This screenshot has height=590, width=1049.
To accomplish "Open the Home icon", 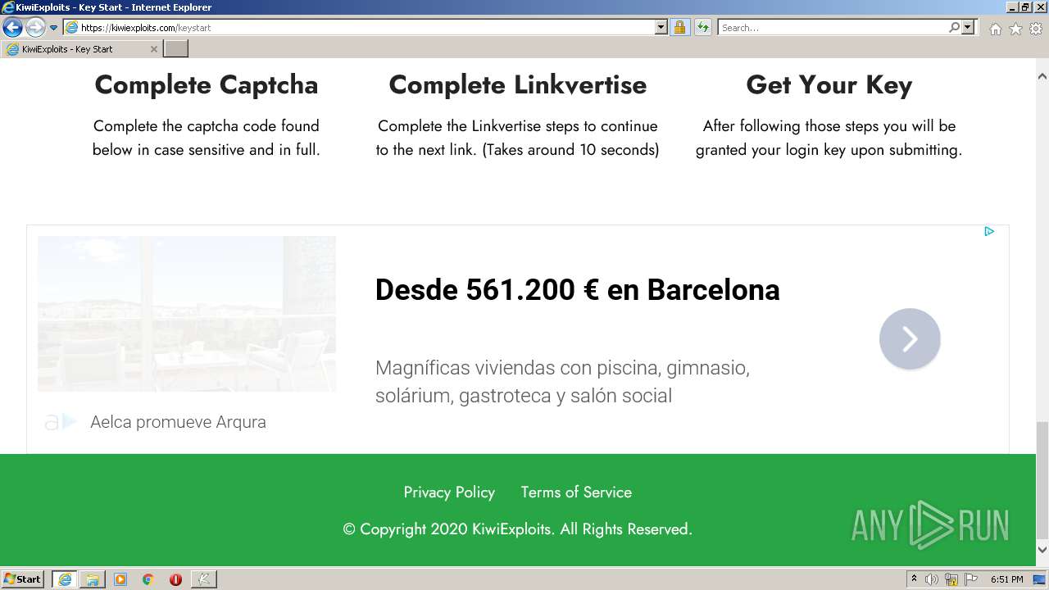I will click(995, 29).
